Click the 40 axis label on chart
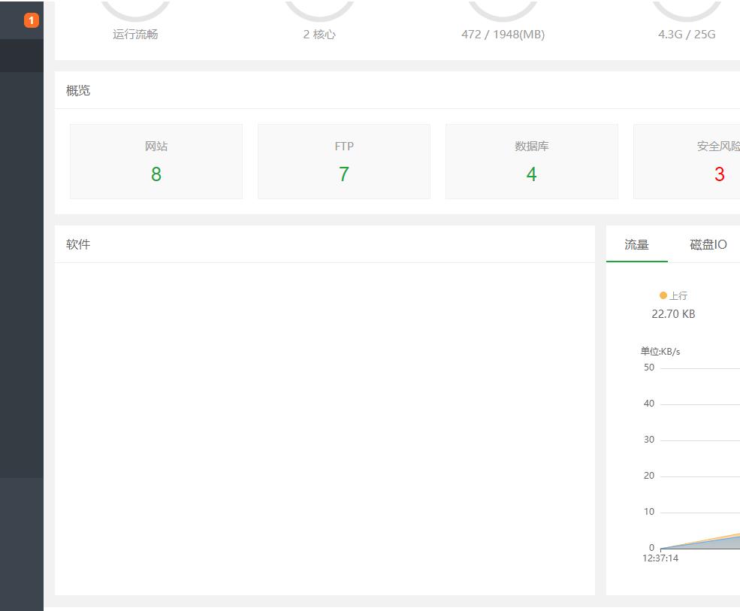Image resolution: width=740 pixels, height=611 pixels. pyautogui.click(x=649, y=404)
